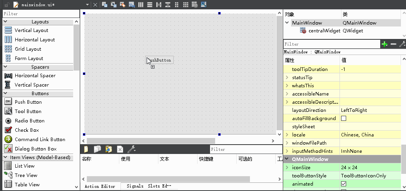Viewport: 406px width, 191px height.
Task: Click Delete action icon in Action Editor
Action: click(x=120, y=149)
